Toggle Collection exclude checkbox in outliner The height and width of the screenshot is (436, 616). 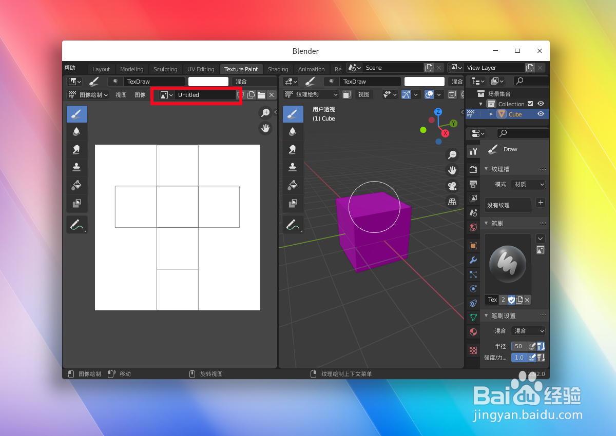coord(530,104)
